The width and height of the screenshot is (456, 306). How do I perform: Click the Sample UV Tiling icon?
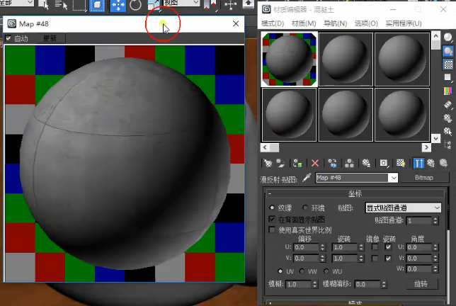tap(448, 77)
